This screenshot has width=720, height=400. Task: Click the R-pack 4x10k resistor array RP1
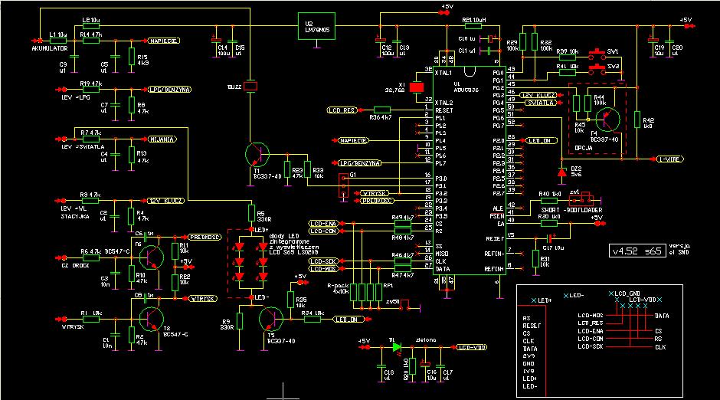click(368, 291)
